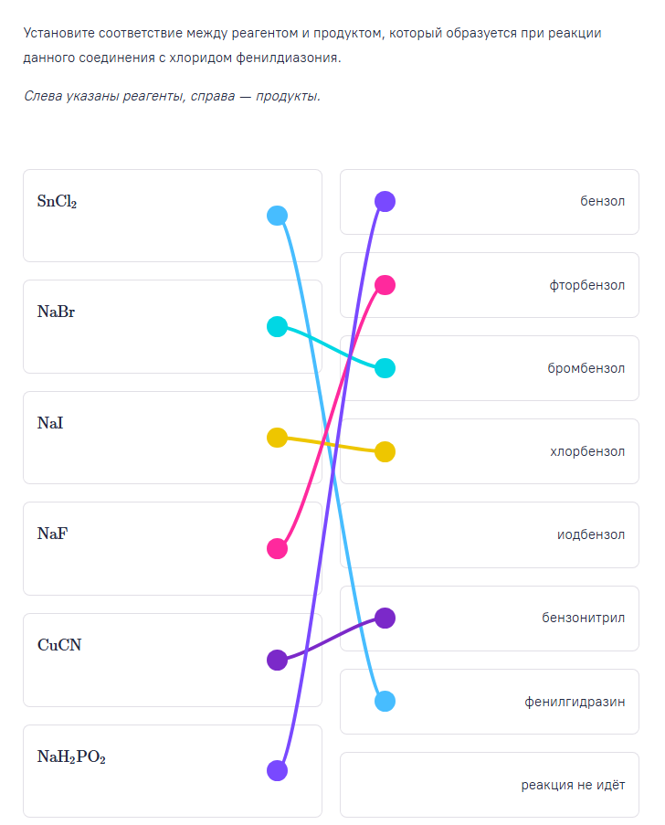Click the blue dot on the фенилгидразин card

[x=385, y=701]
